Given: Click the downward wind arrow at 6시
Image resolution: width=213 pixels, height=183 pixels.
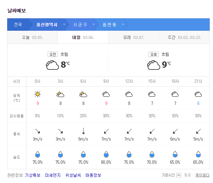Looking at the screenshot, I should (x=83, y=131).
